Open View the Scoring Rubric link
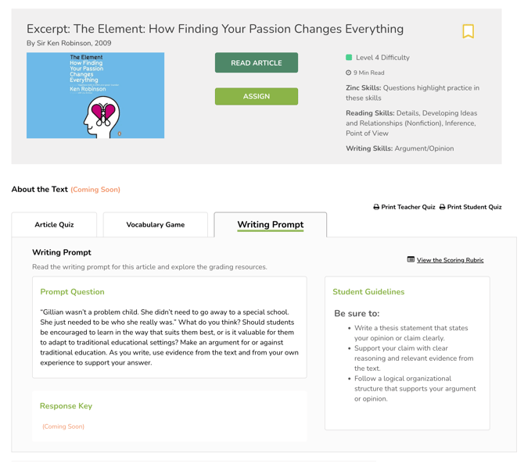524x474 pixels. (x=450, y=260)
